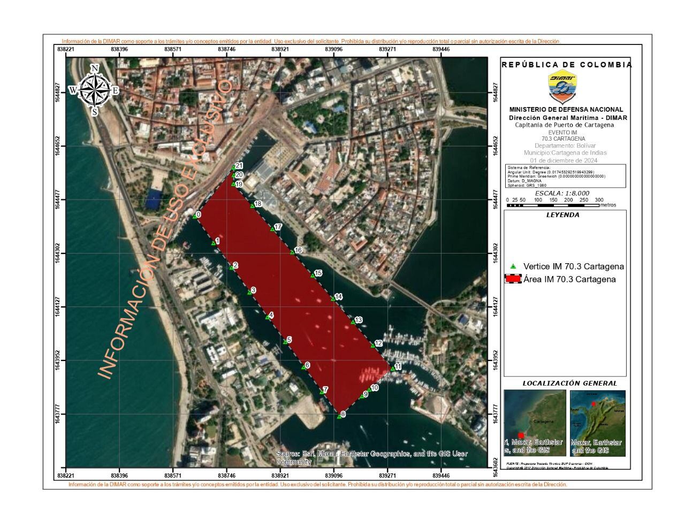Open the Colombia overview map thumbnail
The height and width of the screenshot is (529, 685).
(597, 423)
